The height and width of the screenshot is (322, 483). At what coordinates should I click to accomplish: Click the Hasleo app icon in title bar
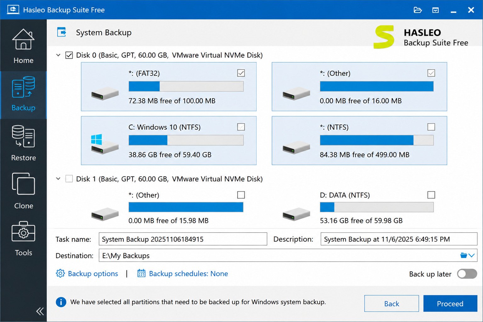click(13, 10)
